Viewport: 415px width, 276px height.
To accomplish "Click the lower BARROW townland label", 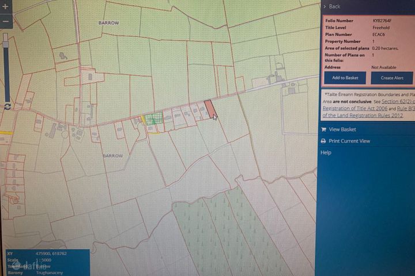I will tap(112, 156).
